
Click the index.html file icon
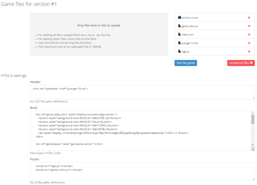pos(180,34)
